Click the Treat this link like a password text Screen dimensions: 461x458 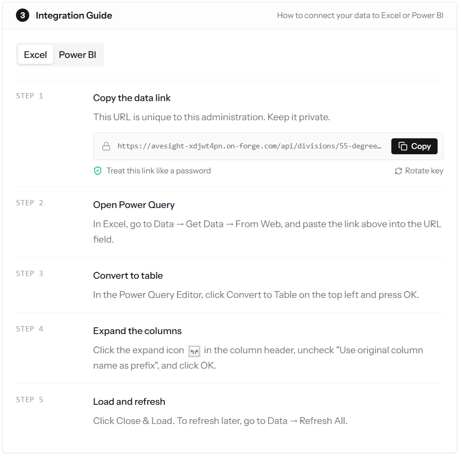158,171
